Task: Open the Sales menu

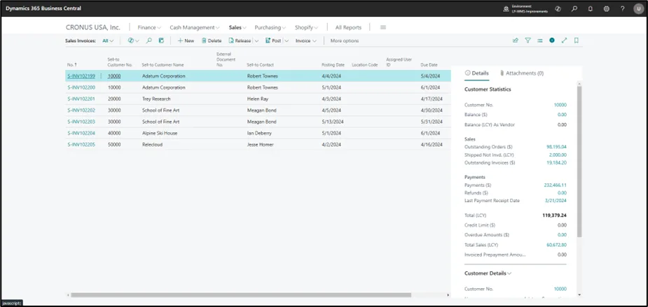Action: (x=237, y=27)
